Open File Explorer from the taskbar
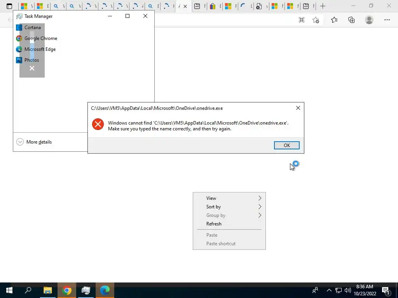398x298 pixels. tap(47, 290)
